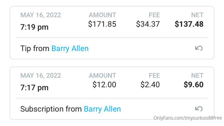The height and width of the screenshot is (126, 224).
Task: Open Barry Allen profile from Tip row
Action: tap(70, 49)
